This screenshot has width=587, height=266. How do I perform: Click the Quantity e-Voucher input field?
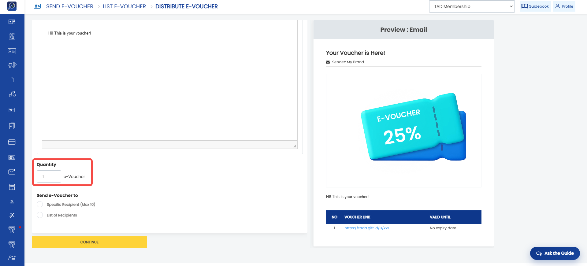point(49,176)
